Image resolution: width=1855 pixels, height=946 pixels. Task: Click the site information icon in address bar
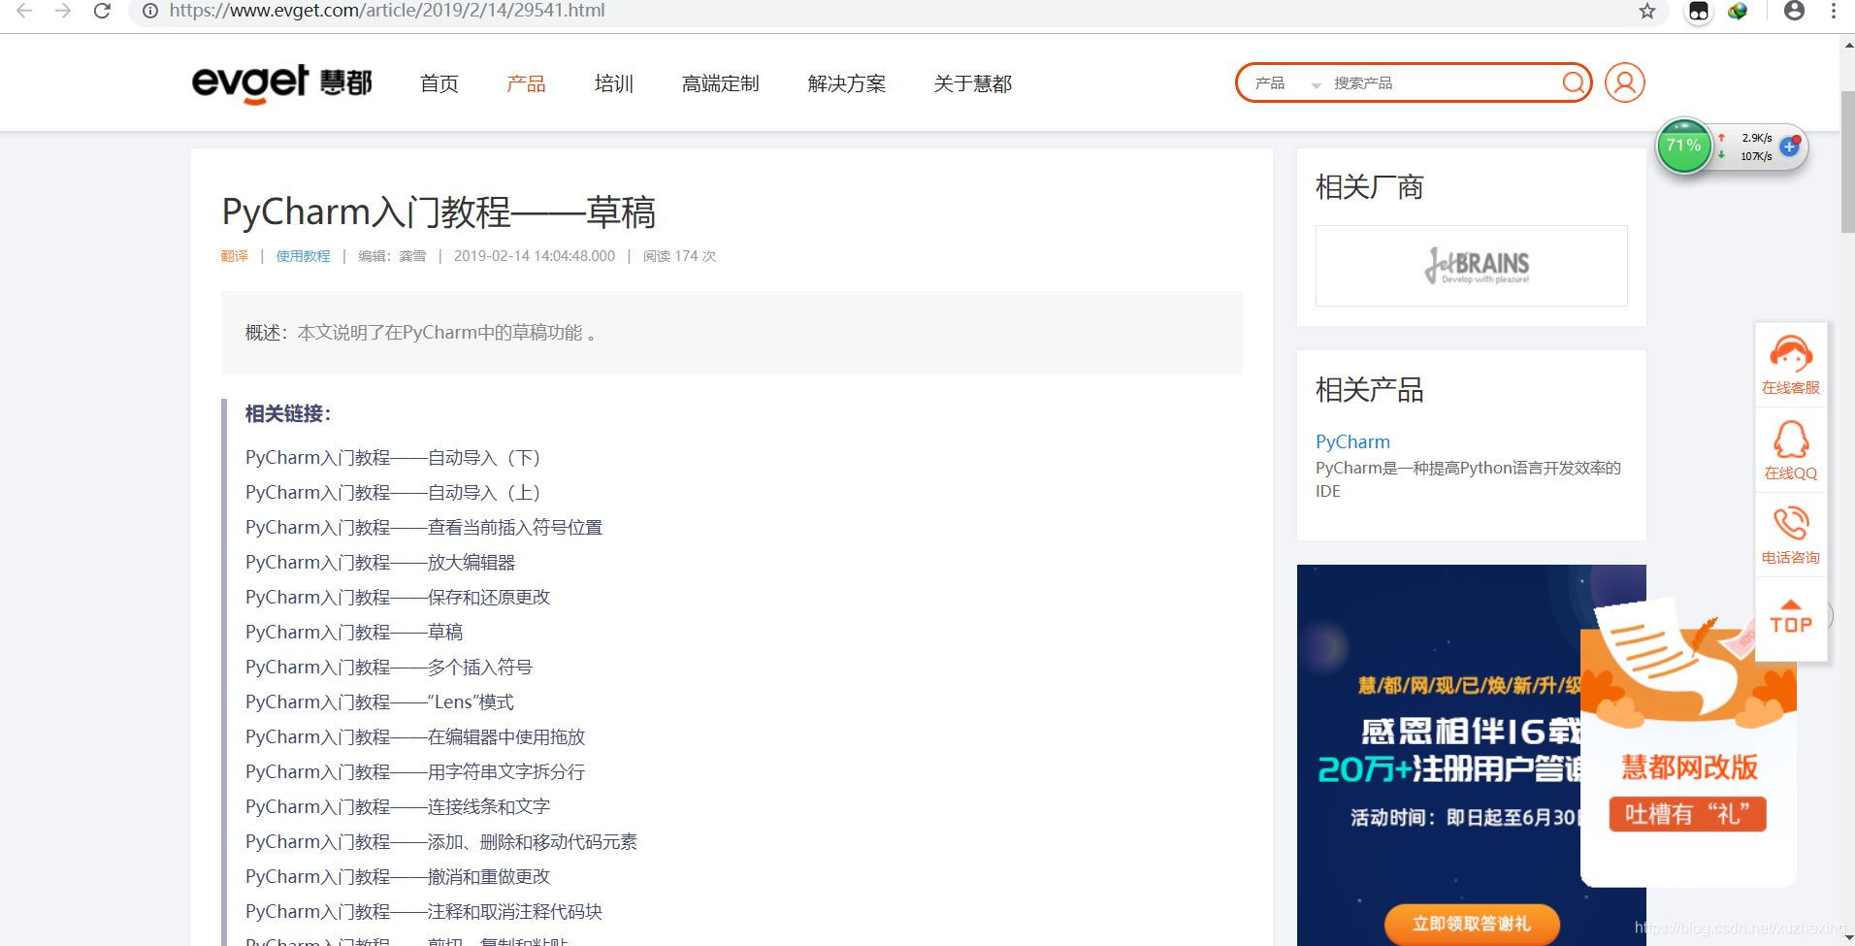coord(149,11)
